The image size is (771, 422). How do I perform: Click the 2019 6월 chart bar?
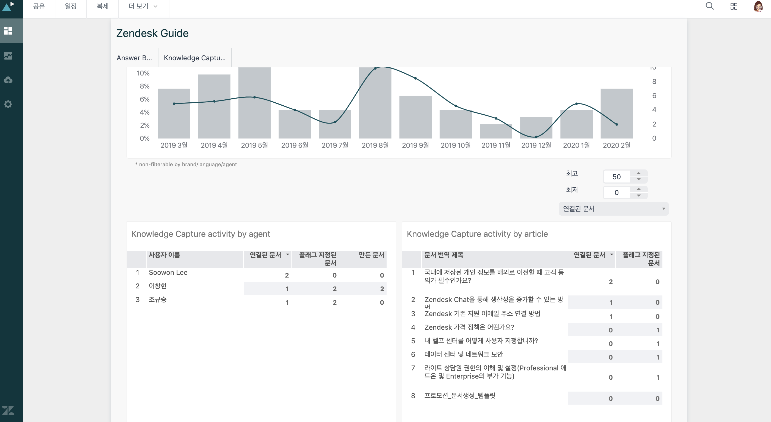click(x=295, y=124)
